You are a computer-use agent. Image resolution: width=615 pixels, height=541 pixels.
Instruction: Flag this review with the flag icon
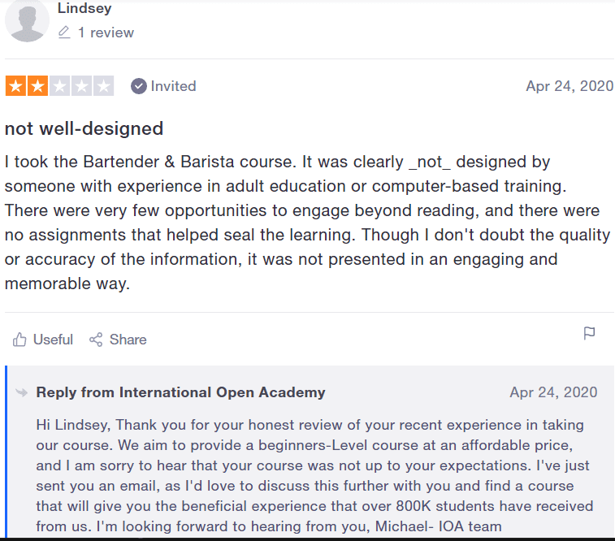(589, 334)
